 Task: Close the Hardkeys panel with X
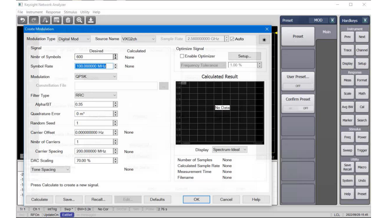pyautogui.click(x=365, y=20)
